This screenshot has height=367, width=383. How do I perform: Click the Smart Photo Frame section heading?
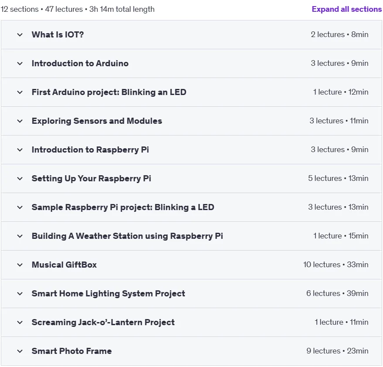(x=72, y=351)
